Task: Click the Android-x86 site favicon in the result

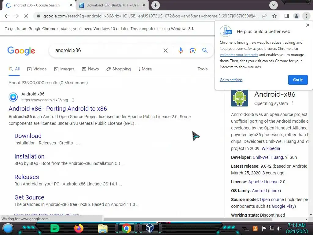Action: point(13,97)
